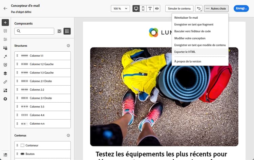Open the Add components plus icon
Viewport: 254px width, 160px height.
[5, 22]
